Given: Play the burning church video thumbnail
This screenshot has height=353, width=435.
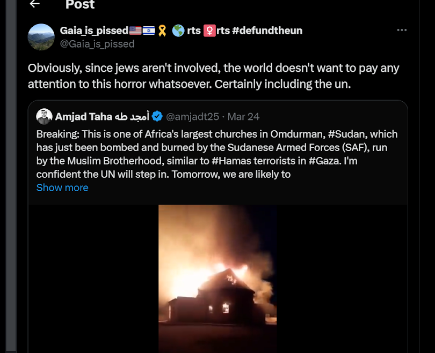Looking at the screenshot, I should tap(218, 277).
